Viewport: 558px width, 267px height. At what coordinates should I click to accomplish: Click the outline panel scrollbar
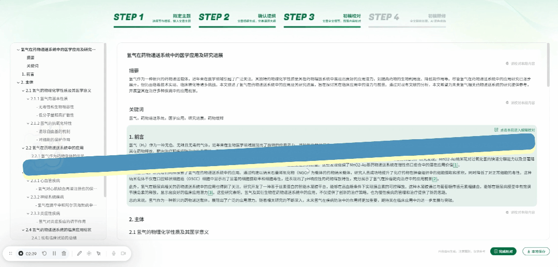[104, 120]
